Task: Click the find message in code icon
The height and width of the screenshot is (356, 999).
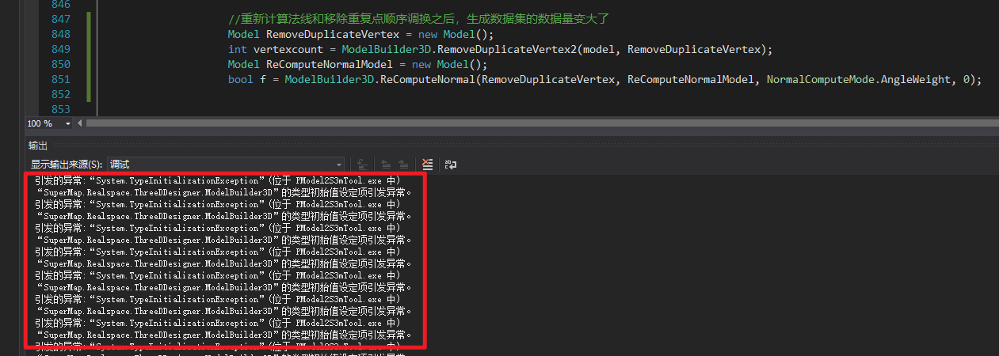Action: coord(362,165)
